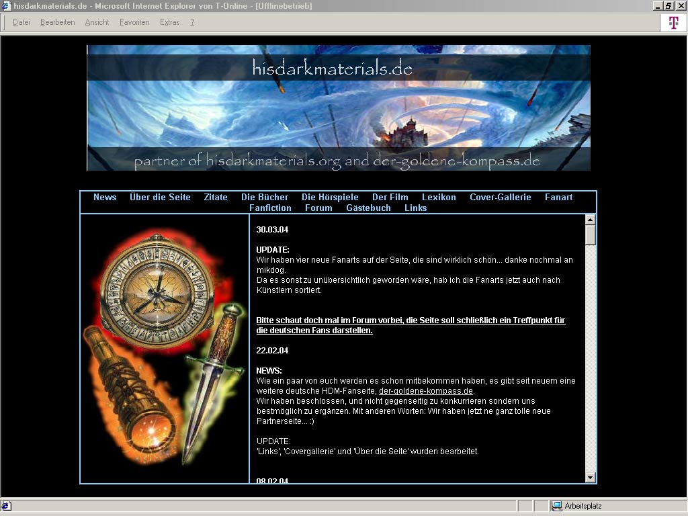Go to the Forum link in navigation

318,208
